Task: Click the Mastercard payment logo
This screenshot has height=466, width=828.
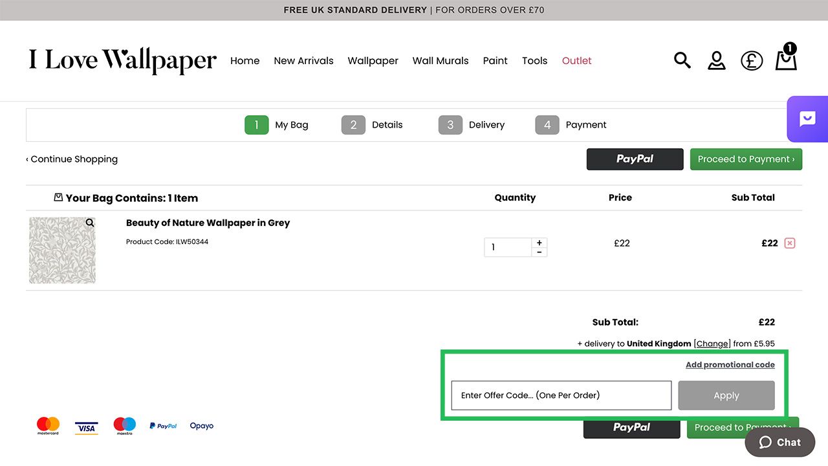Action: point(48,426)
